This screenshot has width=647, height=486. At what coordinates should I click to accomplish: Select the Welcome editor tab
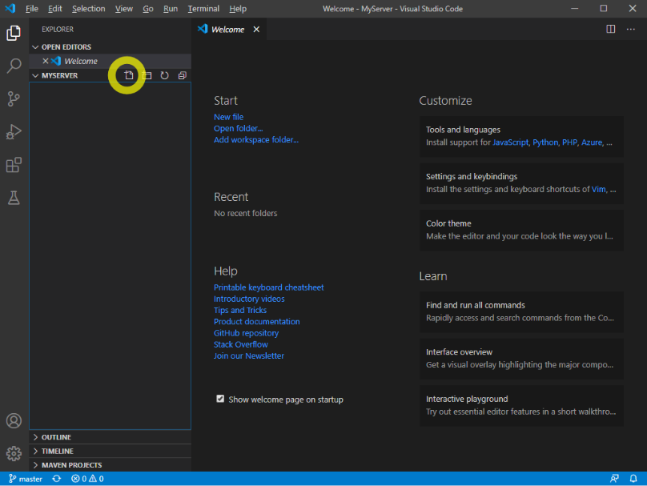pos(228,30)
